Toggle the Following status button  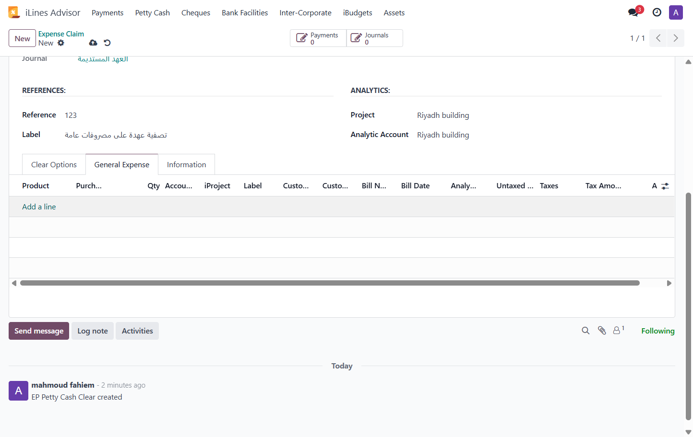[x=658, y=331]
